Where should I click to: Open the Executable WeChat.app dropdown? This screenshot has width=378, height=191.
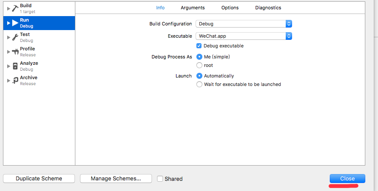pyautogui.click(x=244, y=36)
